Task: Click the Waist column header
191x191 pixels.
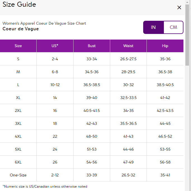Action: click(x=128, y=46)
